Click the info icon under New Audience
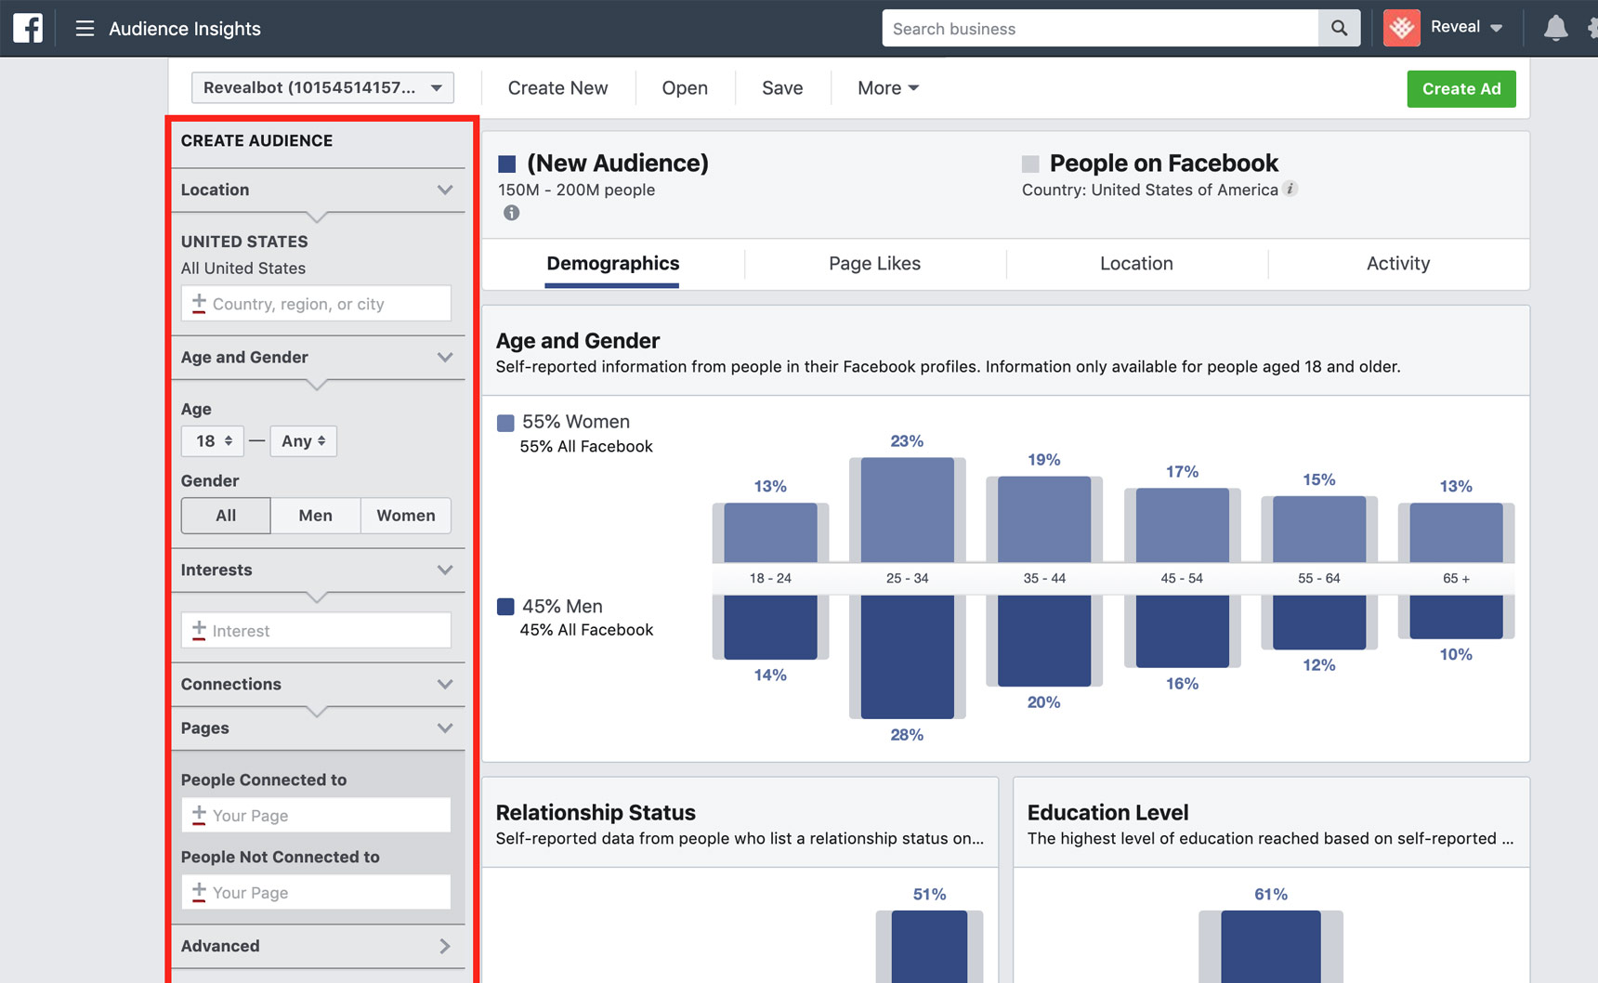Image resolution: width=1598 pixels, height=983 pixels. (511, 213)
